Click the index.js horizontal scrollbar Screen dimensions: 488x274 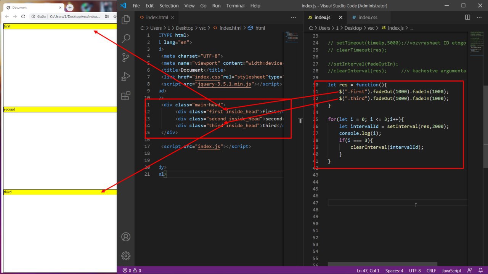click(x=382, y=264)
